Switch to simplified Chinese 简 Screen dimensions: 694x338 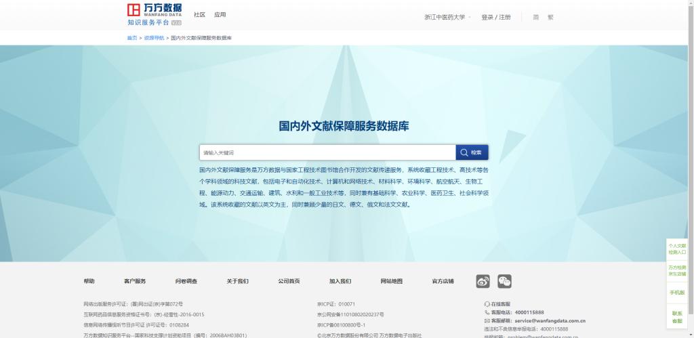536,17
